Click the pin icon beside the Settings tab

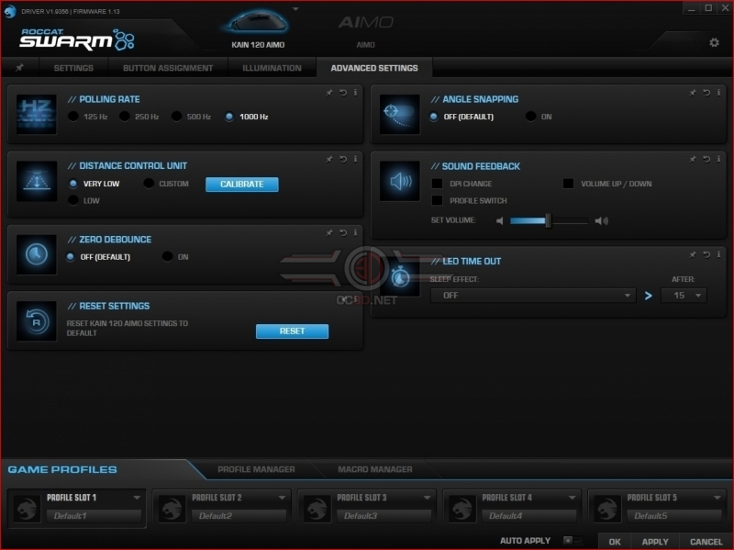19,68
